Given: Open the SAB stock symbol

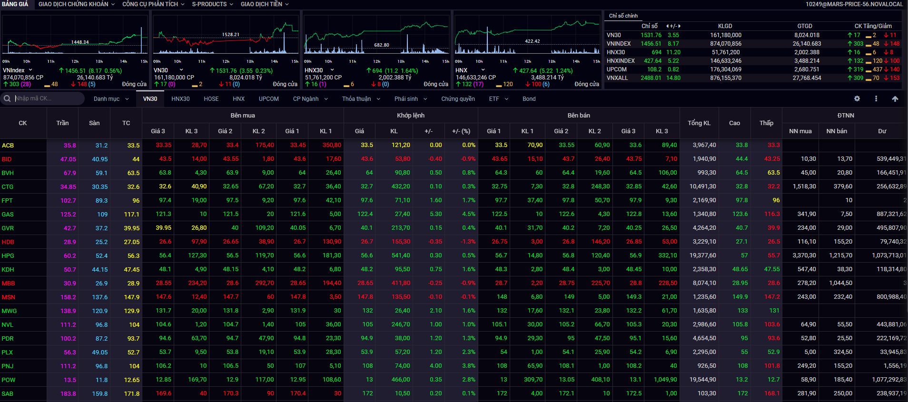Looking at the screenshot, I should point(8,394).
